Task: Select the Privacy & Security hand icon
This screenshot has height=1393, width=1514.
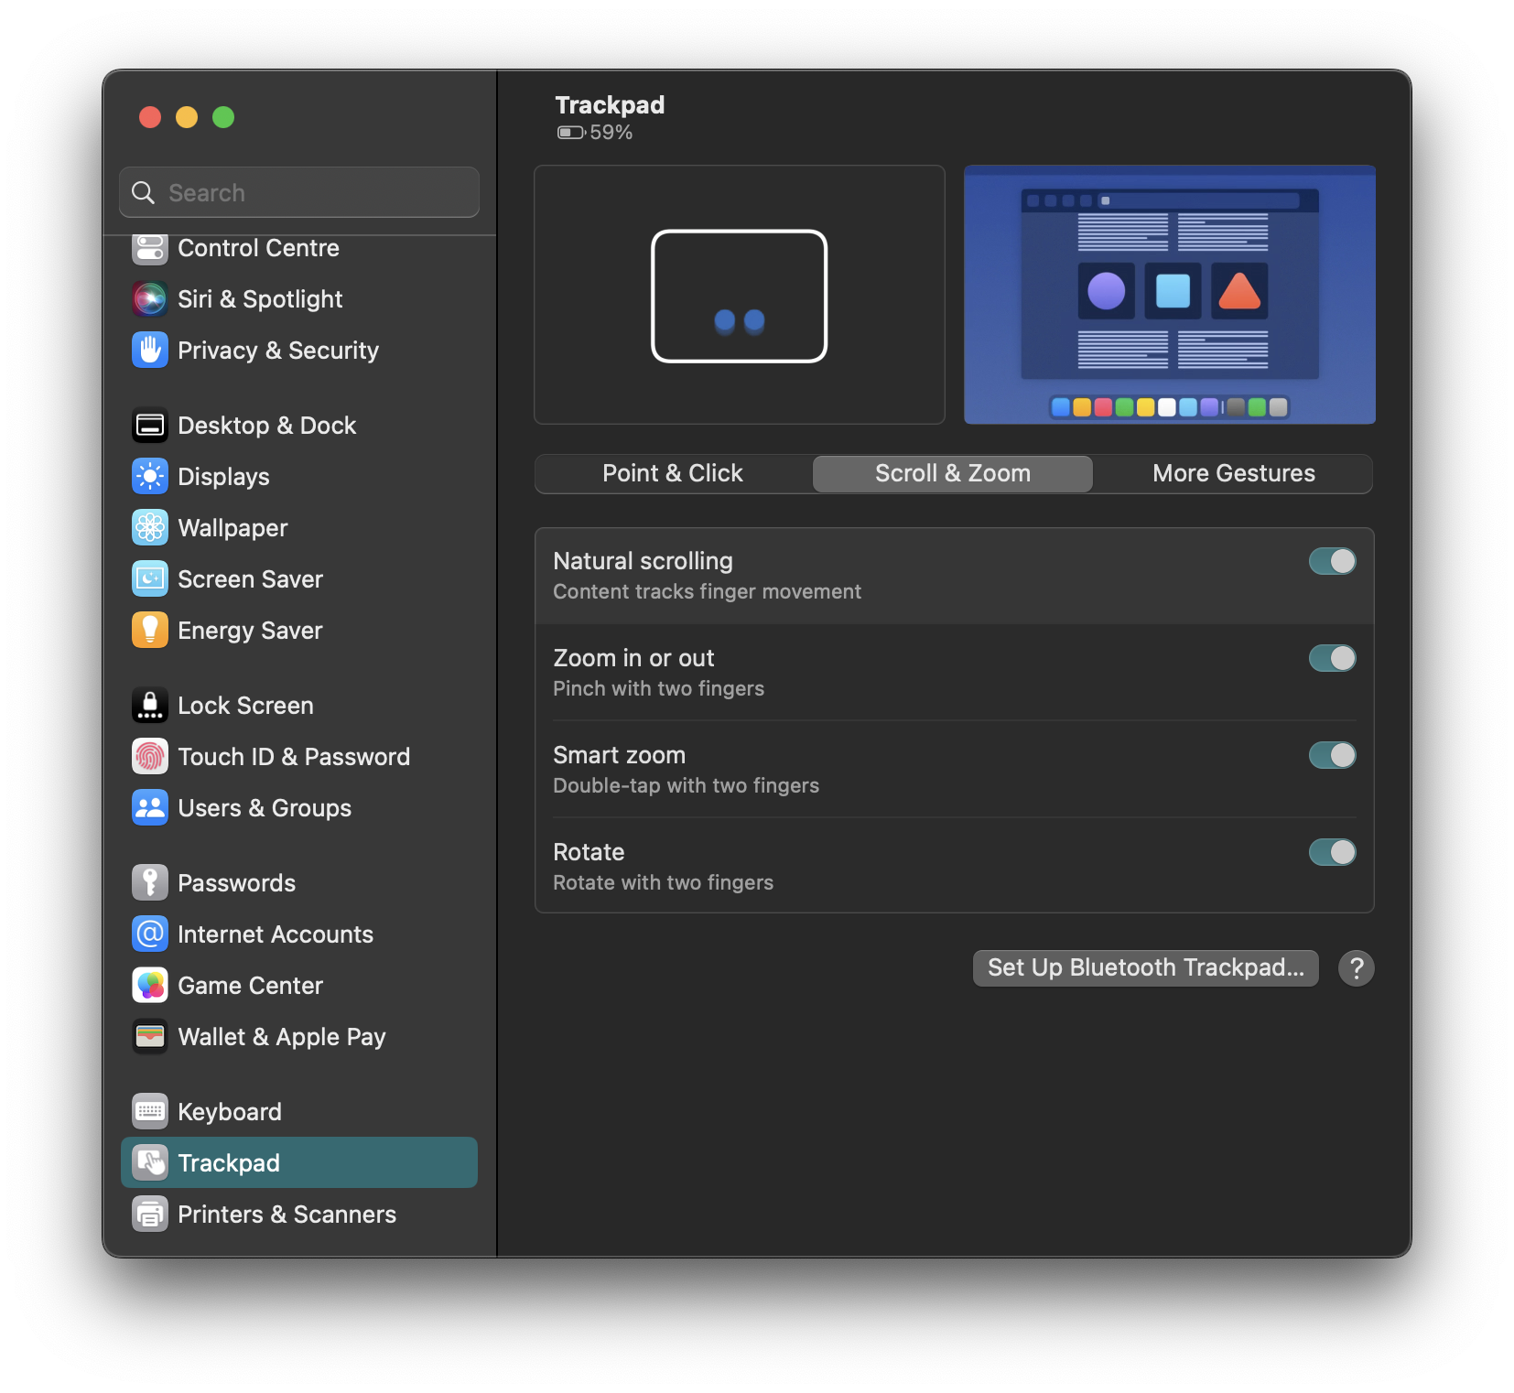Action: click(x=150, y=351)
